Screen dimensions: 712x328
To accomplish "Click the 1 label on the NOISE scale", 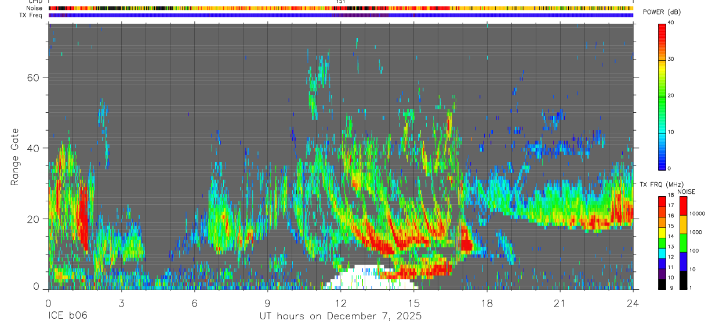I will point(692,288).
